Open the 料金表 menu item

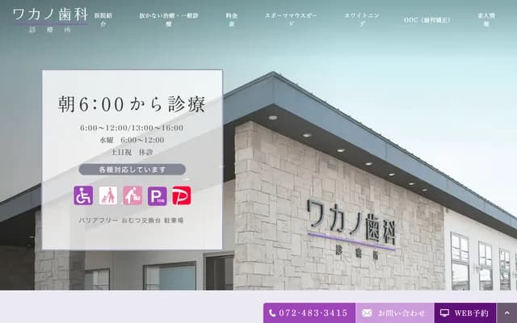coord(232,19)
